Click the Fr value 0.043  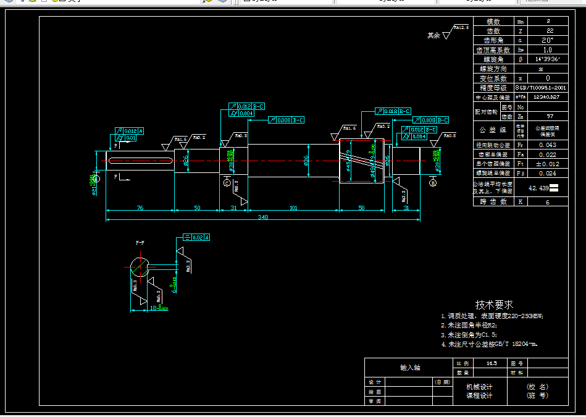click(x=548, y=145)
